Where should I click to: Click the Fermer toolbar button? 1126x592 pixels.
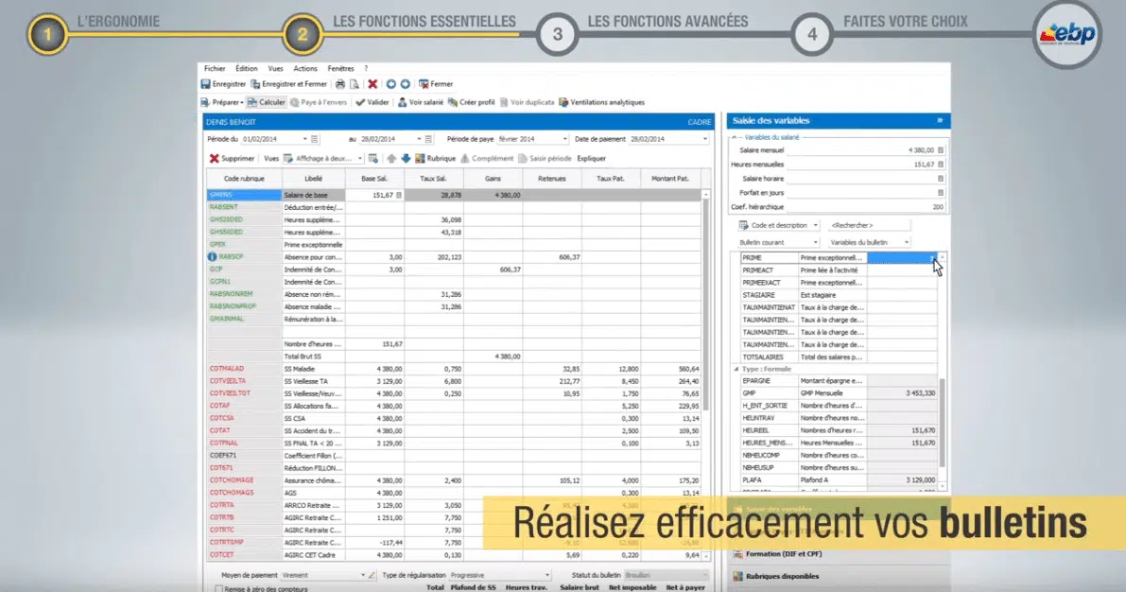(436, 84)
